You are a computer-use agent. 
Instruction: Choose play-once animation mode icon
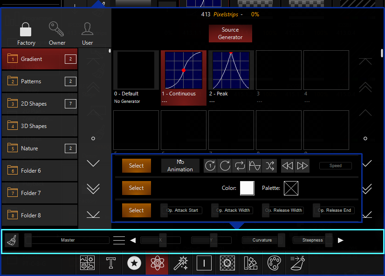point(210,166)
